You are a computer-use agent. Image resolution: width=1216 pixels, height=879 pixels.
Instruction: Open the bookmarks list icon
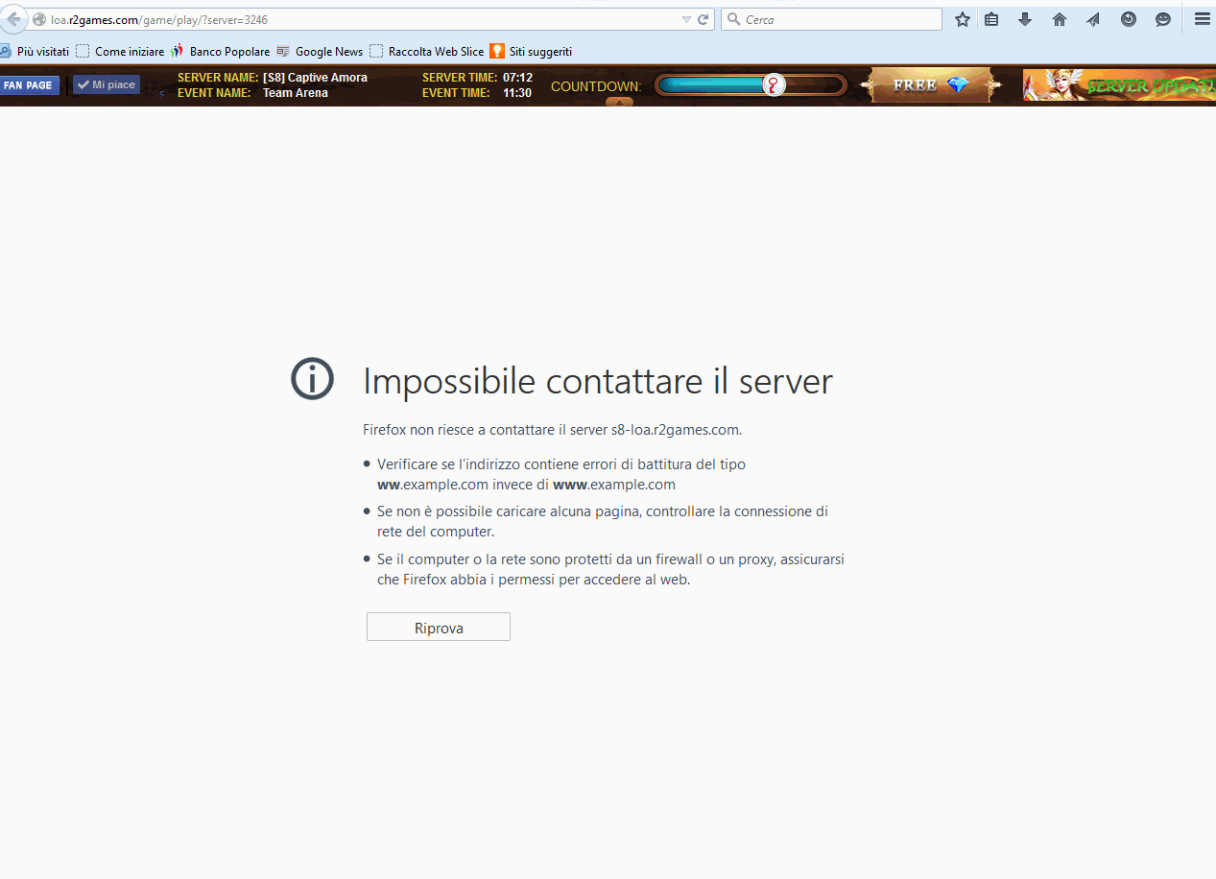pyautogui.click(x=992, y=19)
